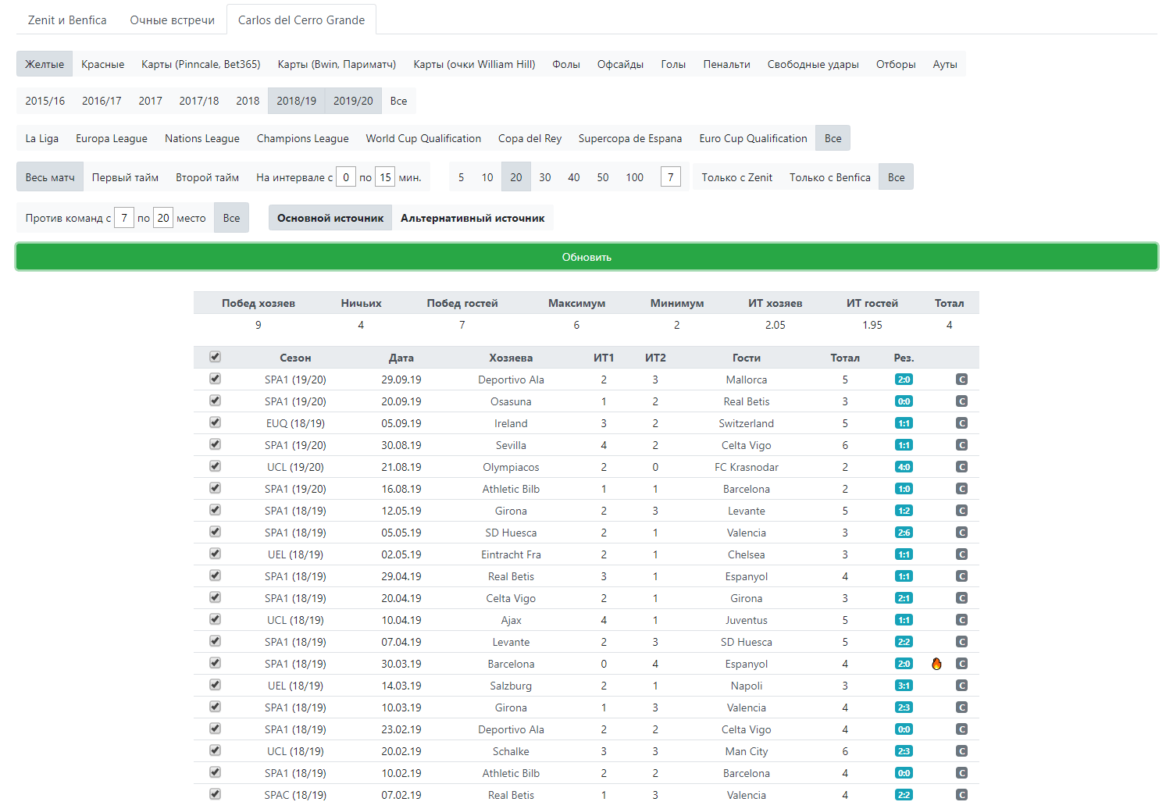Click the custom match count field showing 7
Viewport: 1166px width, 809px height.
pos(670,177)
